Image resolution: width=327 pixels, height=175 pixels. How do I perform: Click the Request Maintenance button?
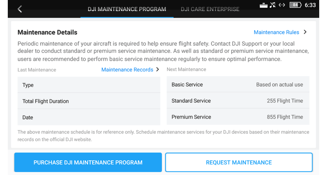[239, 162]
